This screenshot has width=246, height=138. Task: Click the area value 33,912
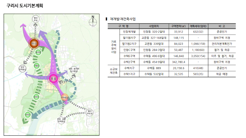(178, 32)
